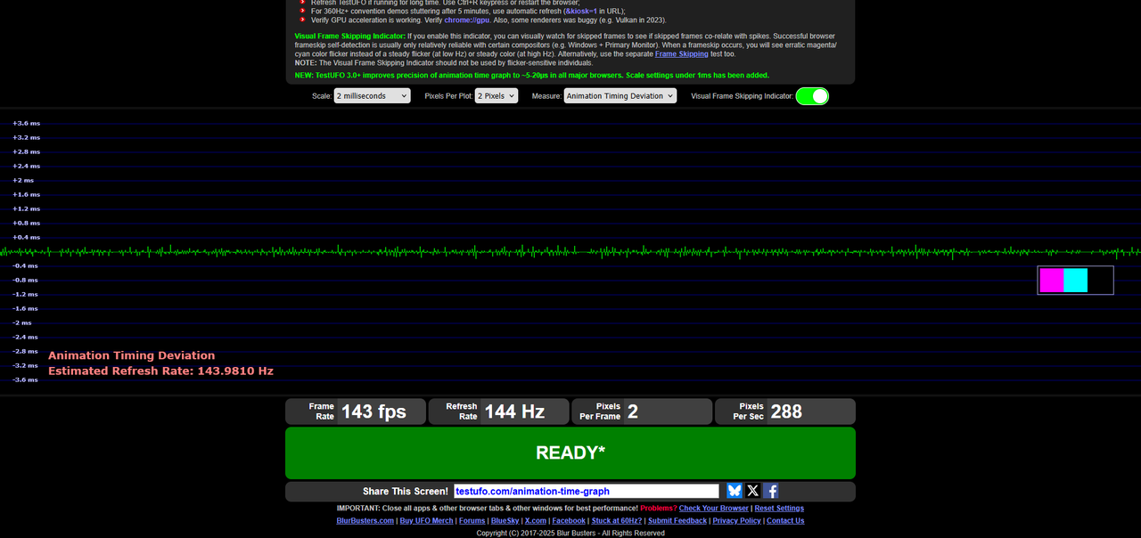This screenshot has height=538, width=1141.
Task: Open the Stuck at 60Hz? help link
Action: point(617,520)
